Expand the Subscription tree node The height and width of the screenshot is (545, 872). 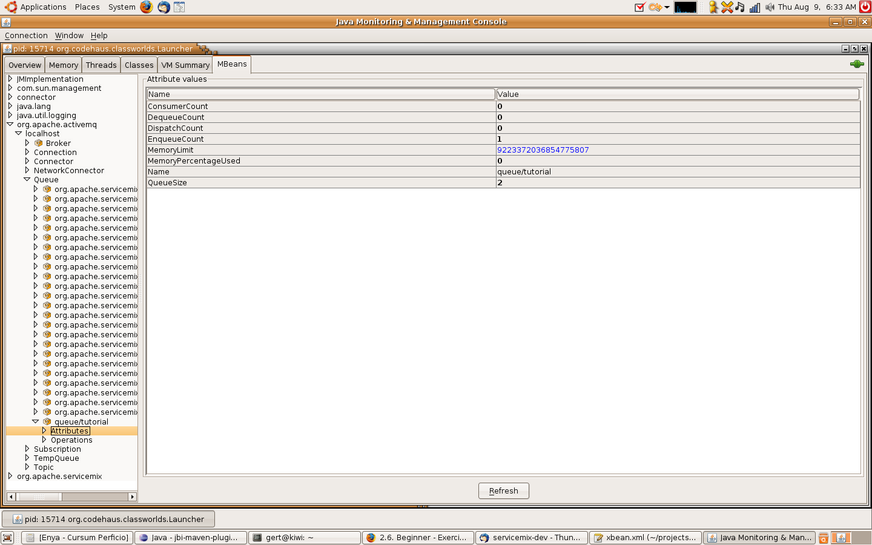point(27,449)
